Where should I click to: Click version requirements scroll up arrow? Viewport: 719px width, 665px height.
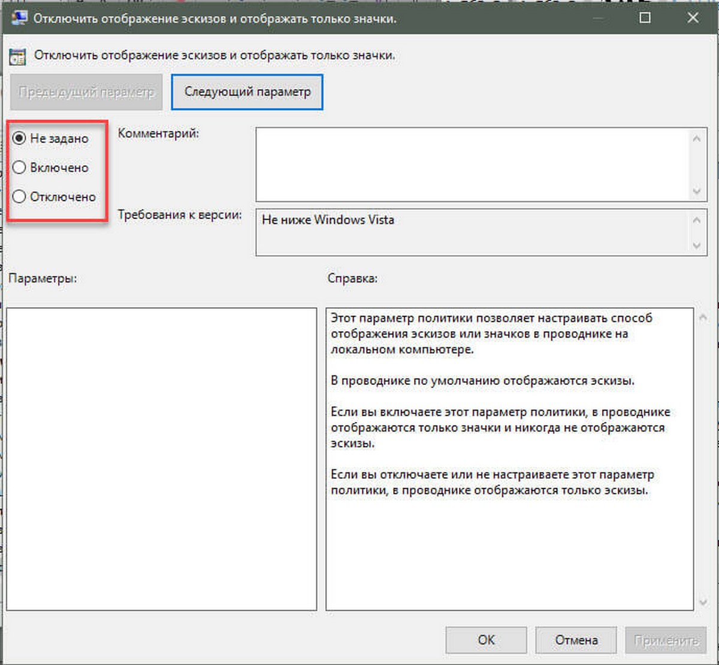[696, 220]
